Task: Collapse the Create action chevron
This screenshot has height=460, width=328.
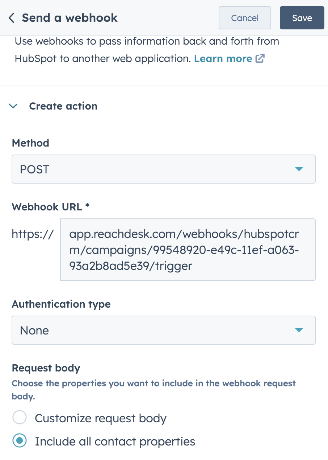Action: (13, 106)
